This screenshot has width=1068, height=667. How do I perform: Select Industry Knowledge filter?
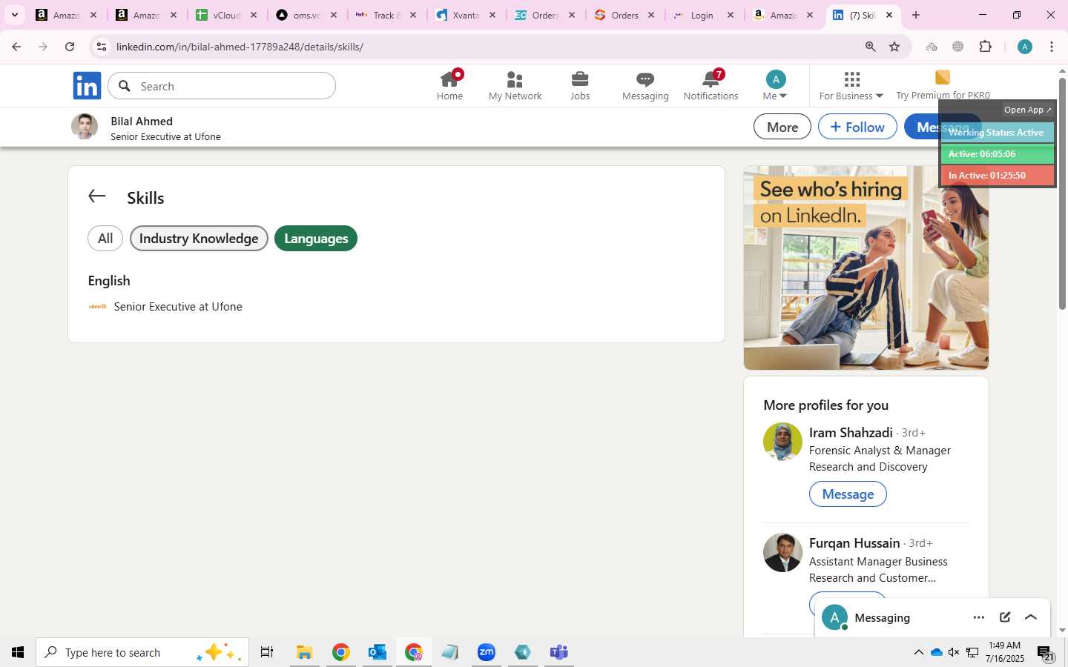tap(199, 239)
